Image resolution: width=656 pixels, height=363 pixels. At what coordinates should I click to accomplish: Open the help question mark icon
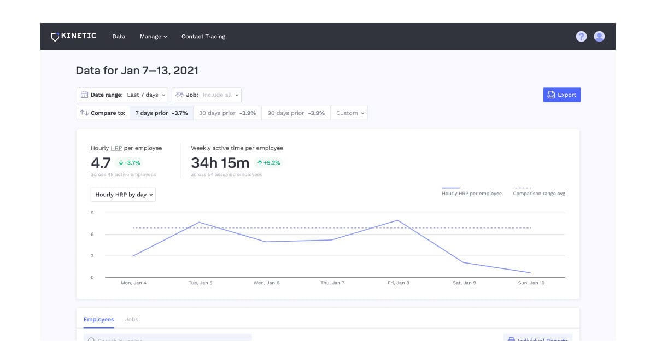coord(581,37)
